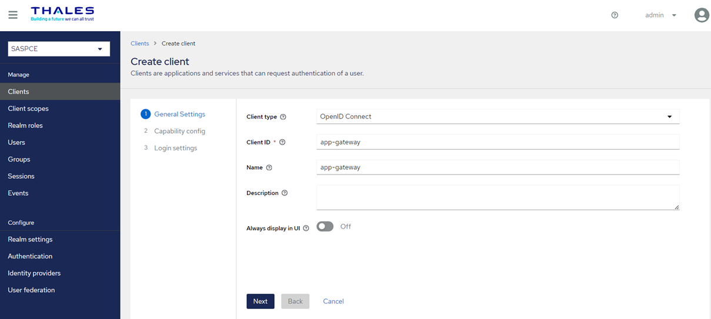Click help icon next to Name label
The width and height of the screenshot is (711, 319).
coord(269,167)
